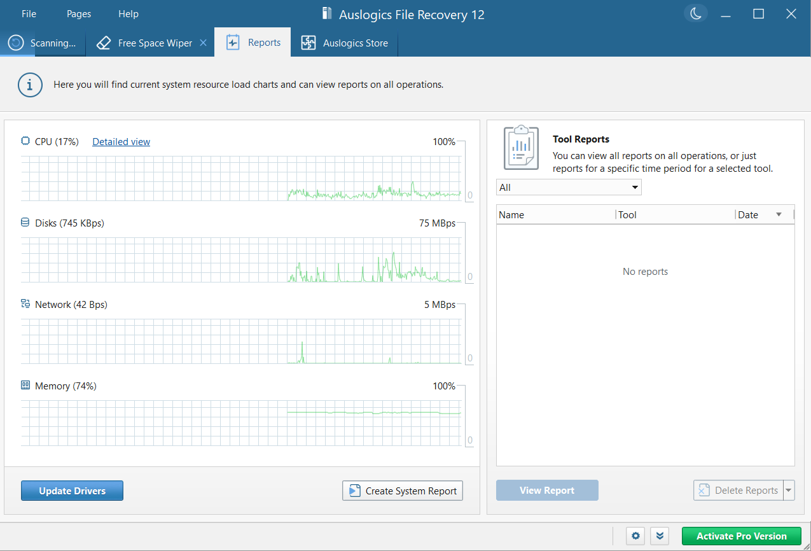Sort reports by Date column
811x551 pixels.
coord(765,215)
